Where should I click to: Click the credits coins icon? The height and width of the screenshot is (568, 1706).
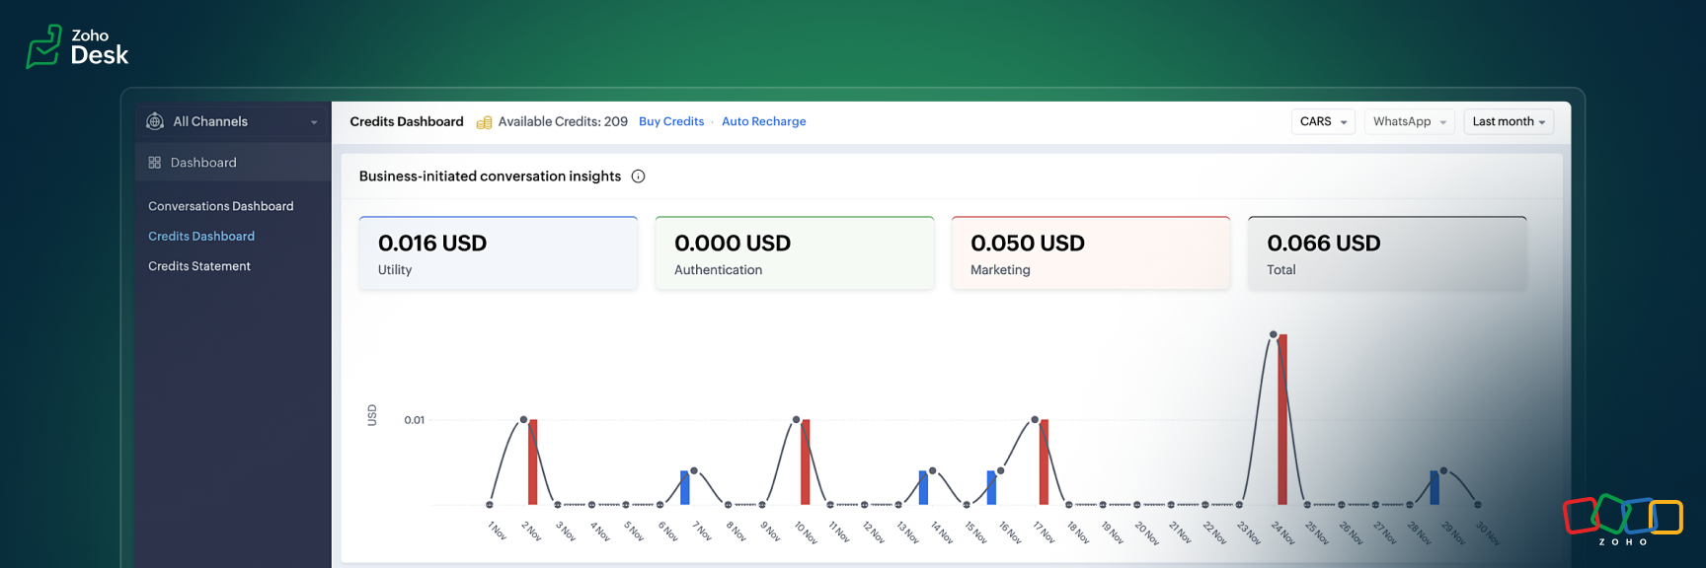click(484, 122)
